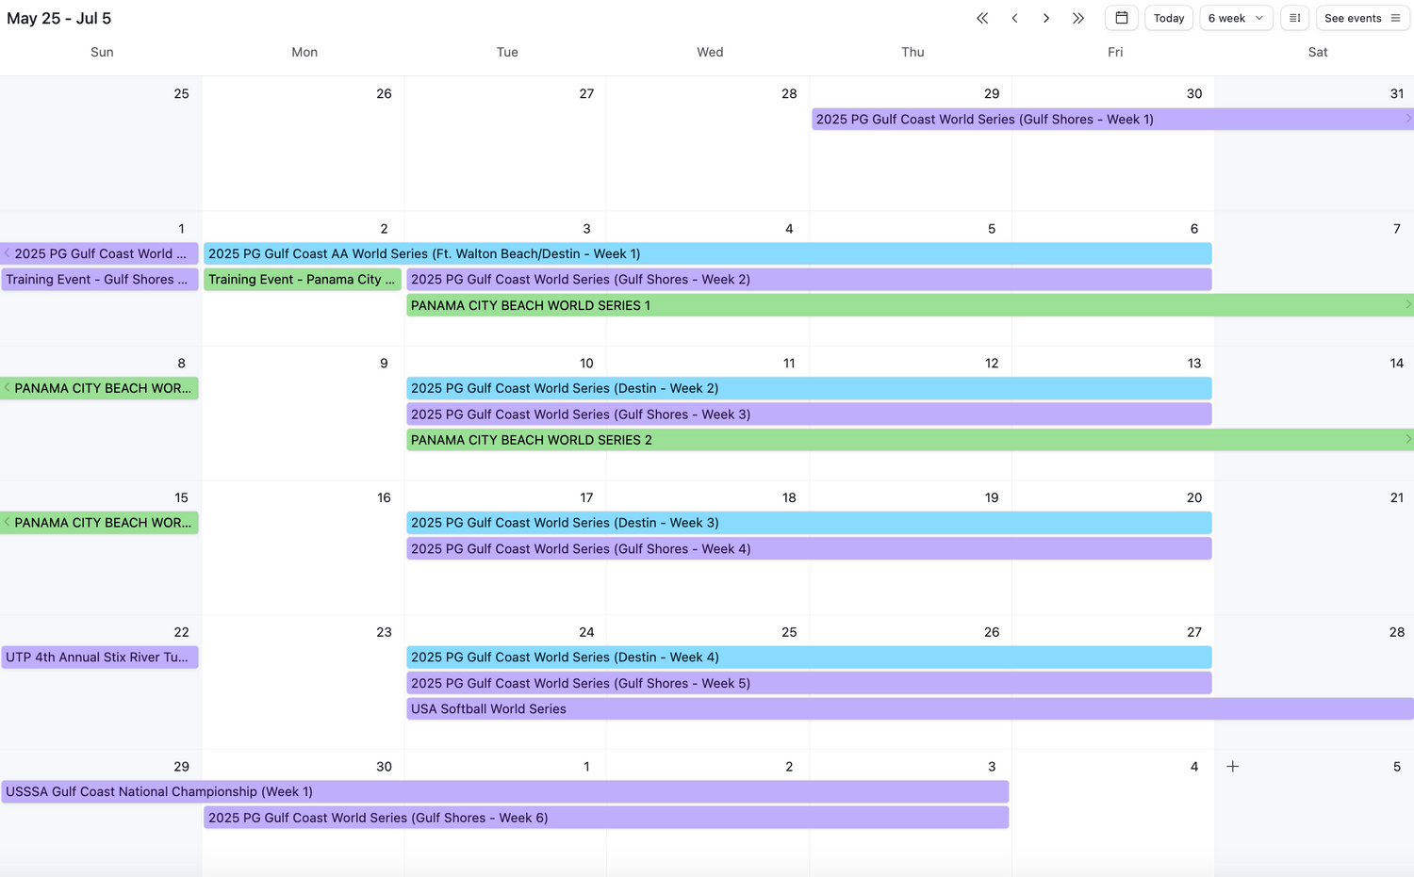
Task: Toggle the list density icon button
Action: click(x=1295, y=18)
